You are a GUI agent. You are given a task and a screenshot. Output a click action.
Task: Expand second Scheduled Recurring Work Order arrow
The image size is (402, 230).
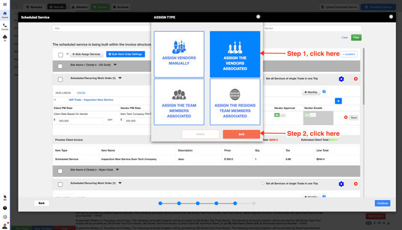(x=120, y=183)
